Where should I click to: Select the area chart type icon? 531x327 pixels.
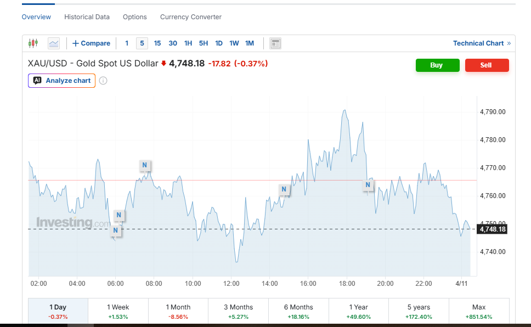point(53,43)
